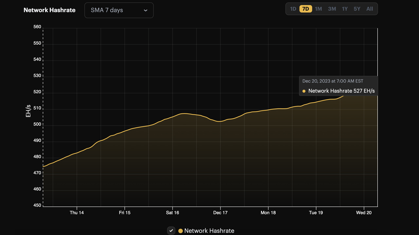Click the EH/s vertical axis title
The height and width of the screenshot is (235, 419).
click(28, 111)
